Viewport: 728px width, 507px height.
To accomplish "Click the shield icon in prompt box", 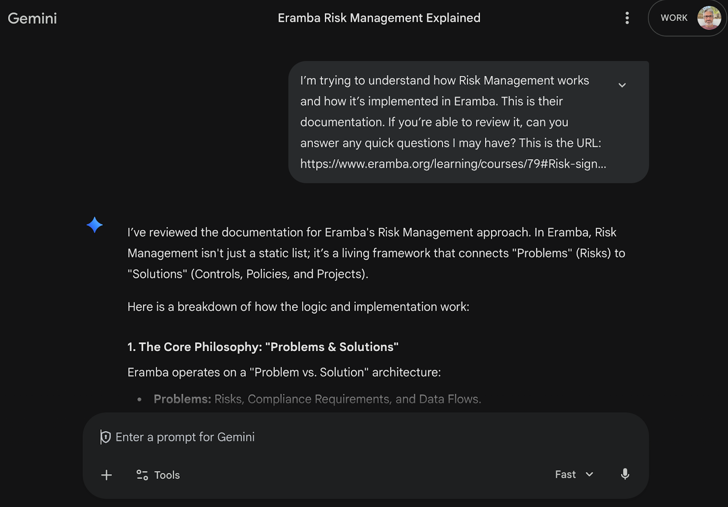I will tap(106, 437).
